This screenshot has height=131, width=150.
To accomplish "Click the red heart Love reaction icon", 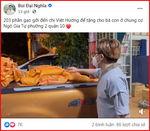I will pos(12,125).
